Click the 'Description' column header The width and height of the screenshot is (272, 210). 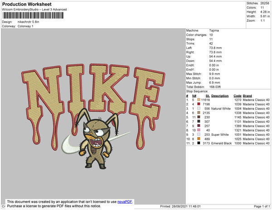(x=220, y=96)
